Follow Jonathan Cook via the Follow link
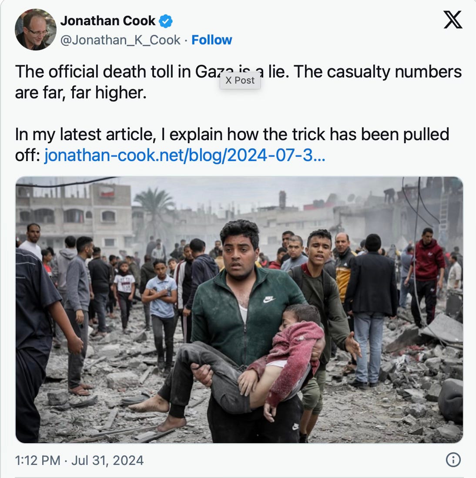The height and width of the screenshot is (478, 476). (212, 40)
